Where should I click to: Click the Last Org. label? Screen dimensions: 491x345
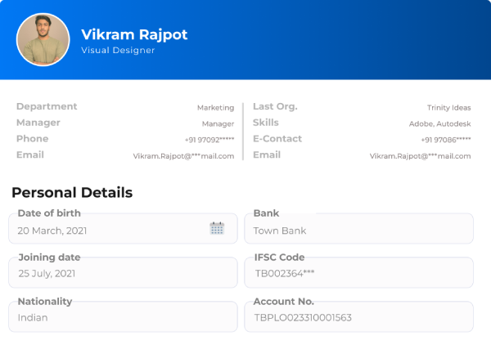click(x=275, y=106)
